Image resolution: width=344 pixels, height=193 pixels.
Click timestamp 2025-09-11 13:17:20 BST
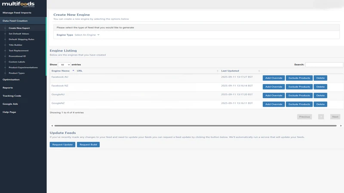pyautogui.click(x=237, y=94)
